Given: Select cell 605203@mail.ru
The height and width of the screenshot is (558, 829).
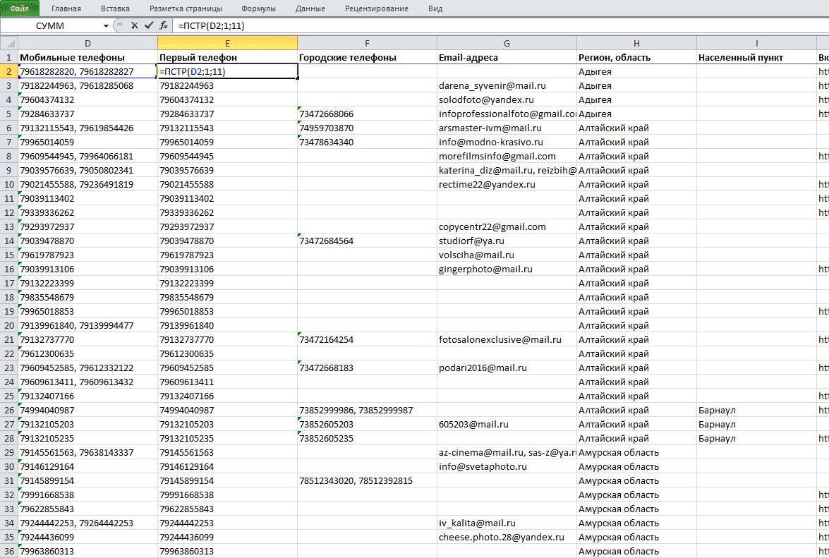Looking at the screenshot, I should point(507,424).
